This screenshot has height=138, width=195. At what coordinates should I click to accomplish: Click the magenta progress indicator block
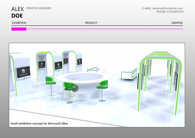click(x=19, y=29)
